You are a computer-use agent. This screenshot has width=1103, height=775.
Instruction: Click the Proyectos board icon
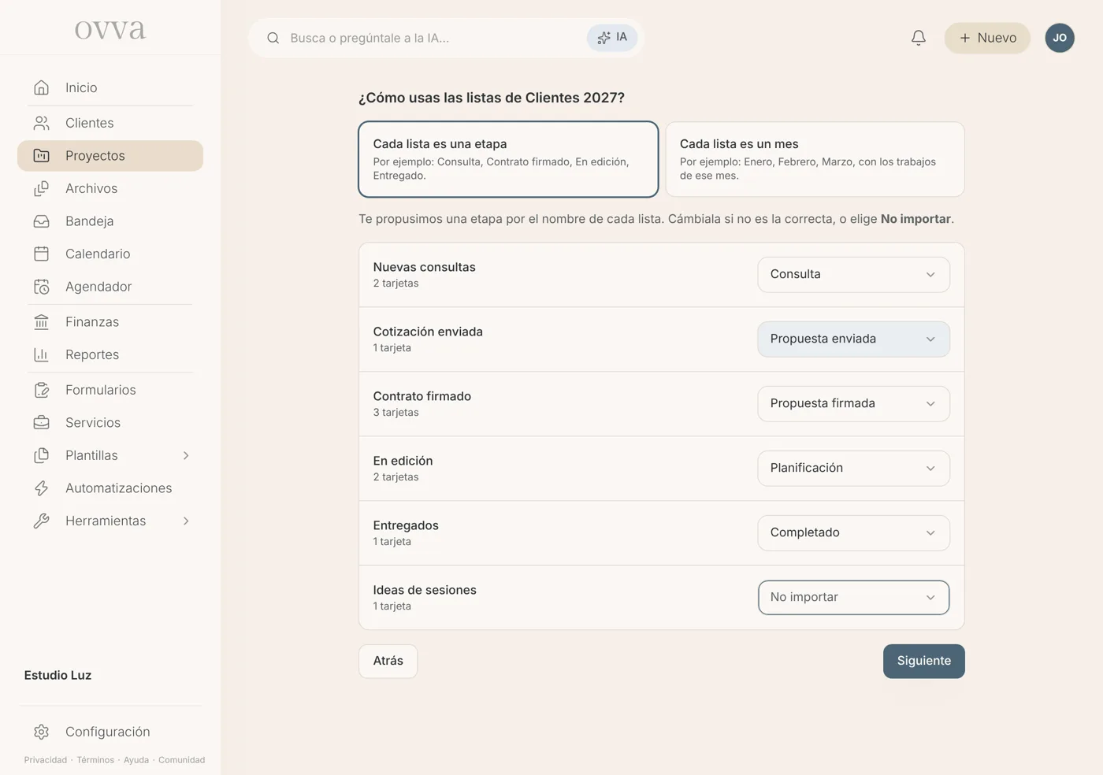point(42,156)
